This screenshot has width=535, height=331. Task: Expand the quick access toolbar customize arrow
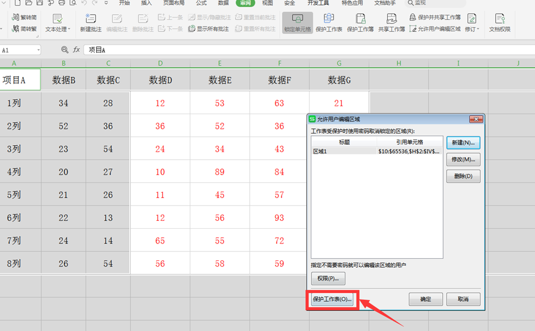coord(106,3)
